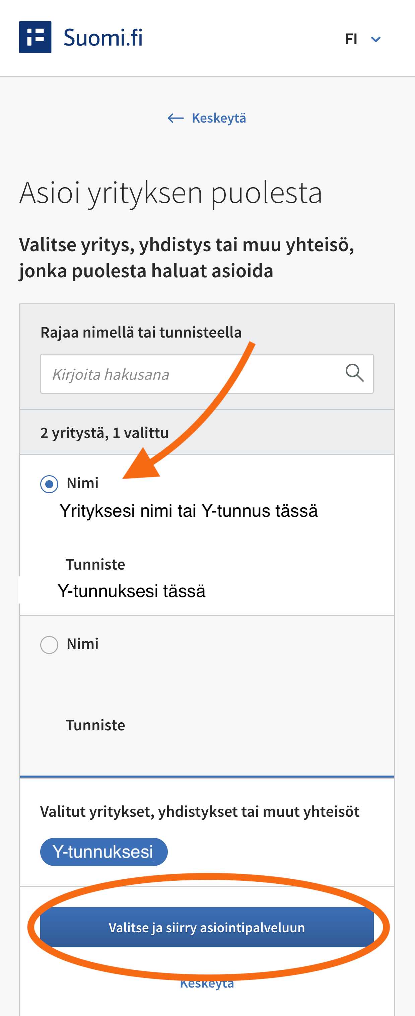Click the Suomi.fi flag logo icon

pyautogui.click(x=35, y=37)
